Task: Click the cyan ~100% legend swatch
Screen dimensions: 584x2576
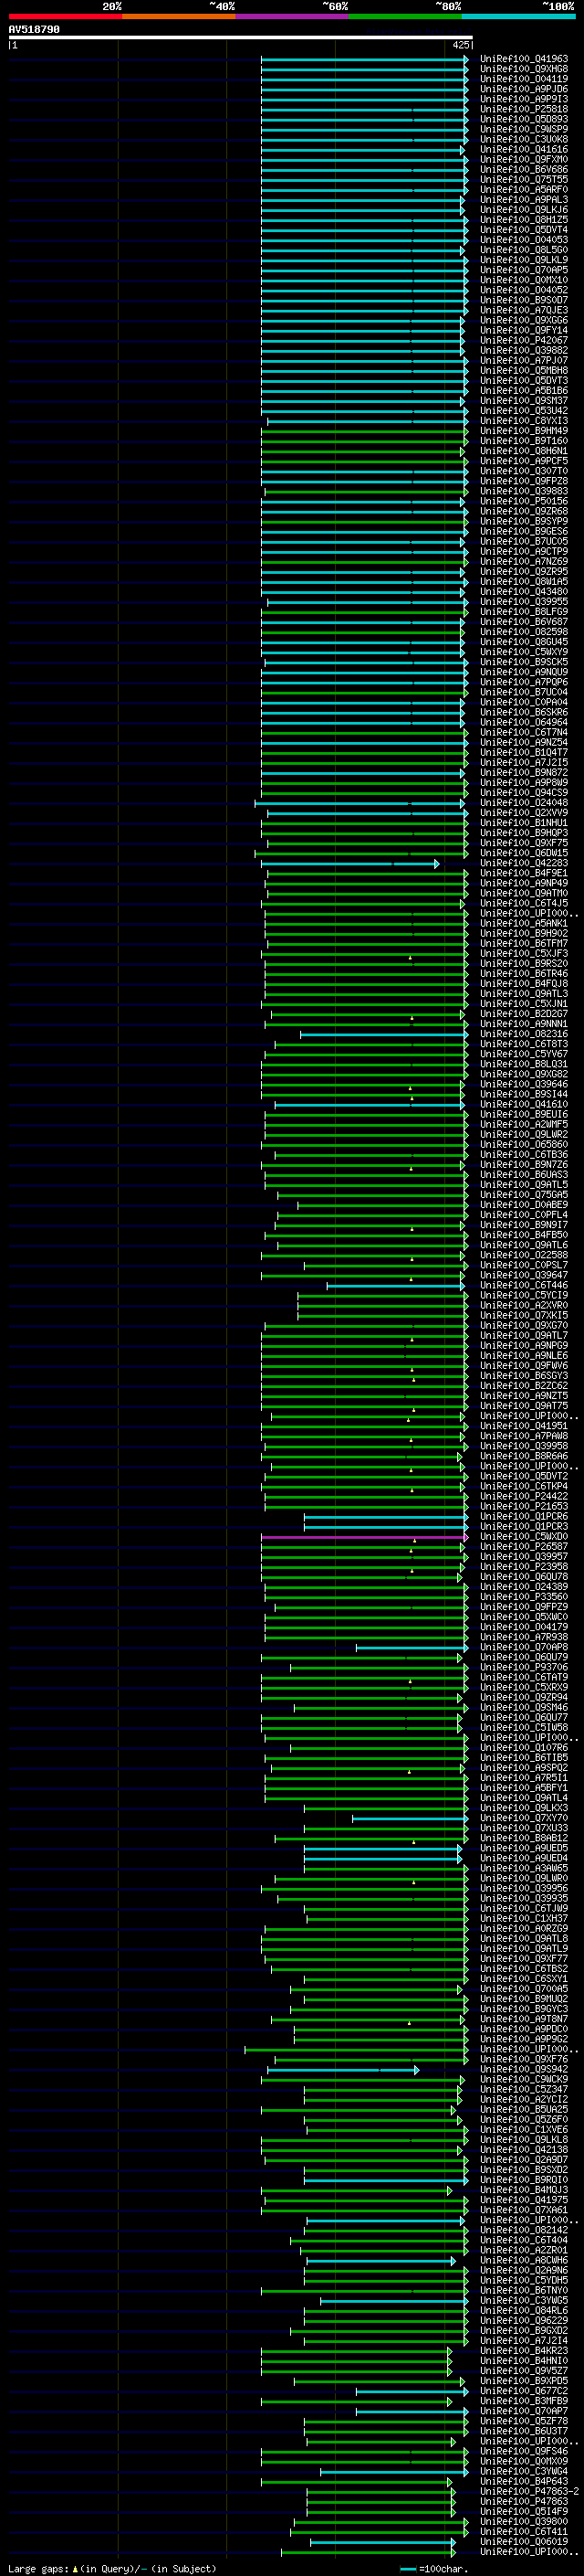Action: (519, 16)
